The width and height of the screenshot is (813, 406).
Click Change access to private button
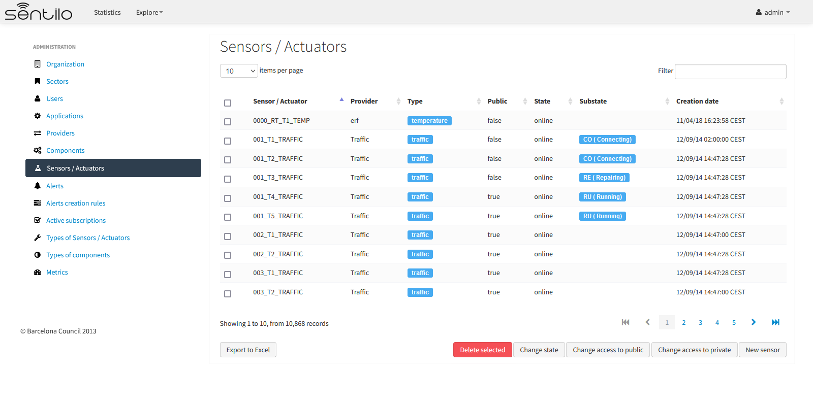(x=695, y=350)
